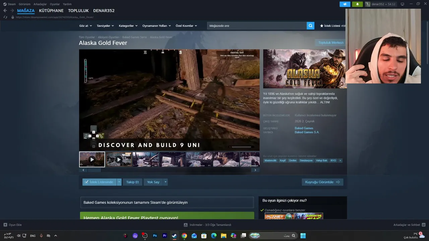Click the arrow icon on Kuyruğu Görüntüle
This screenshot has height=241, width=429.
(x=338, y=182)
